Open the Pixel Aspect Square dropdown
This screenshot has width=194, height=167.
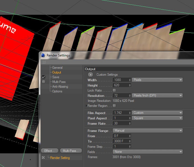point(157,118)
